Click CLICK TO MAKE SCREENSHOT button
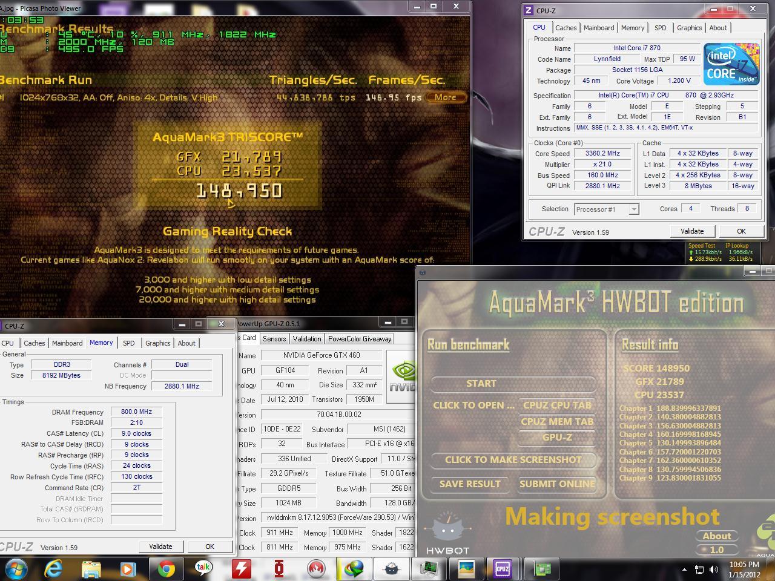The image size is (775, 581). [513, 460]
